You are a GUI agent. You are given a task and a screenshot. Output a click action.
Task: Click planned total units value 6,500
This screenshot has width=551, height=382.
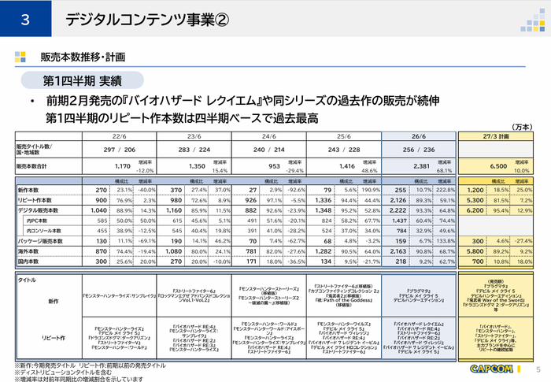tap(498, 166)
